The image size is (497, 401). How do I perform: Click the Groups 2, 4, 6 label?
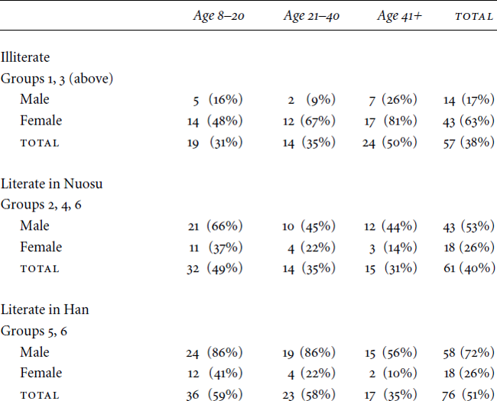[41, 205]
